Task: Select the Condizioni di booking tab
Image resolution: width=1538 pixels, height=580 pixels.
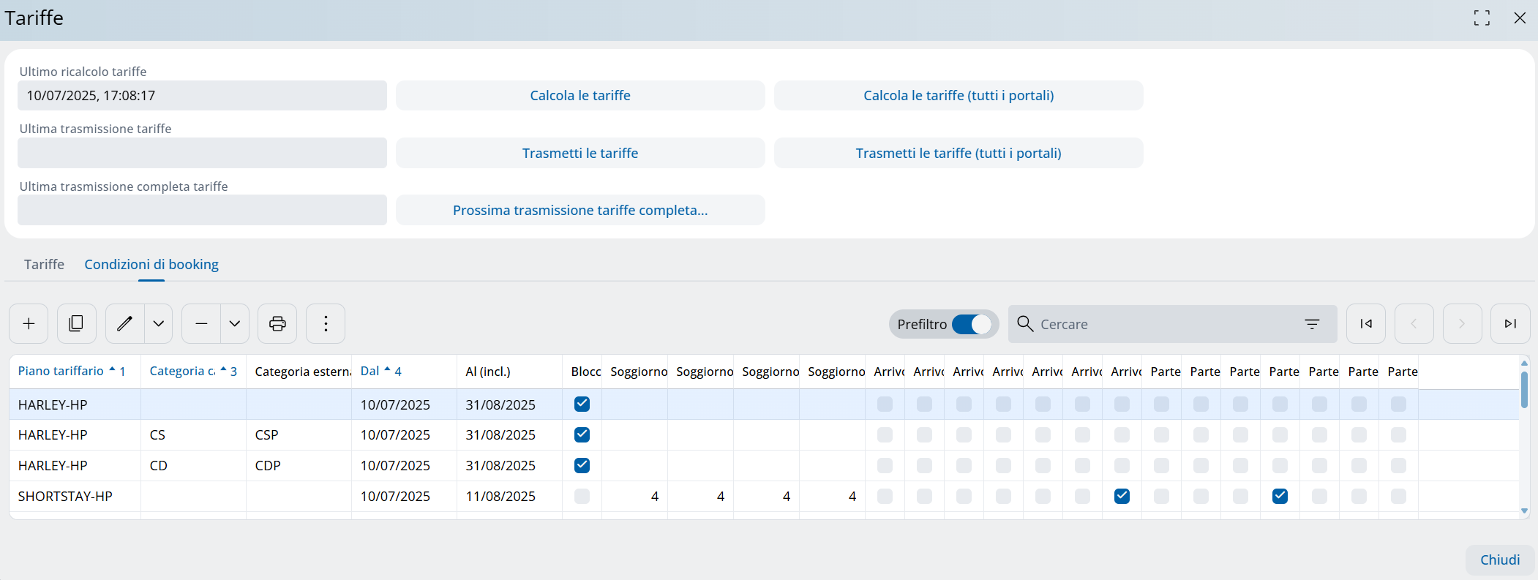Action: [151, 264]
